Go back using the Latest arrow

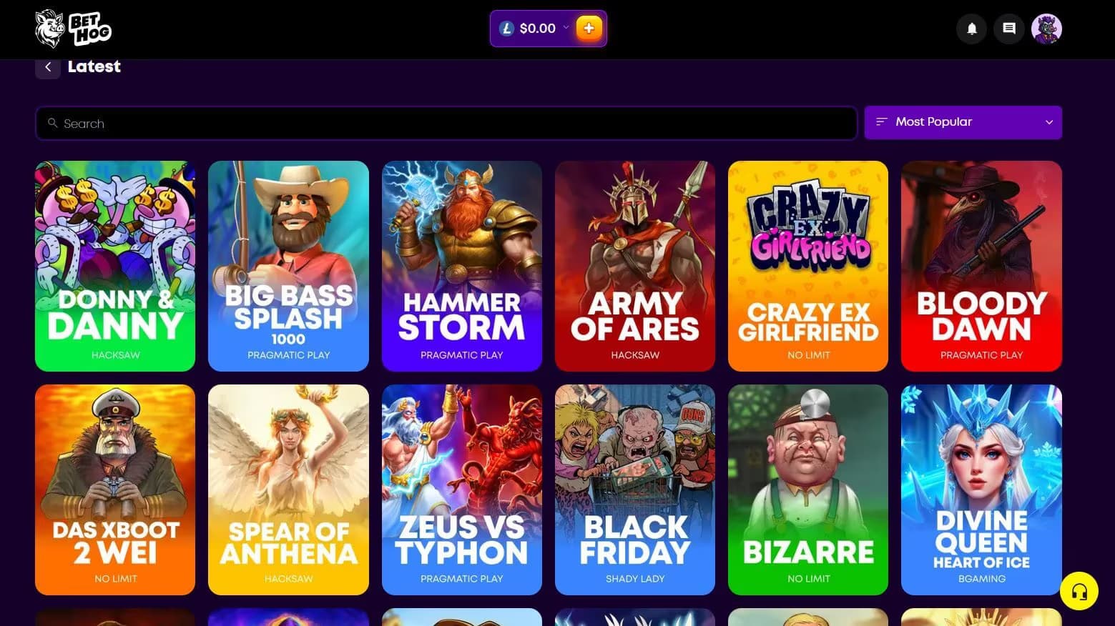[x=48, y=67]
